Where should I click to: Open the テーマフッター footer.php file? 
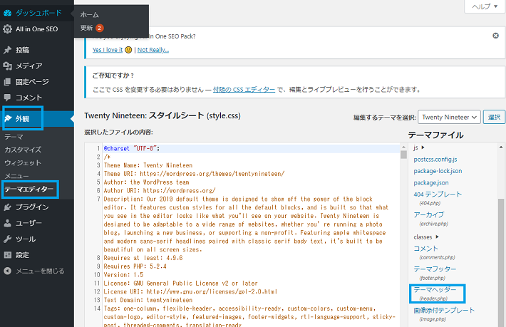click(435, 269)
